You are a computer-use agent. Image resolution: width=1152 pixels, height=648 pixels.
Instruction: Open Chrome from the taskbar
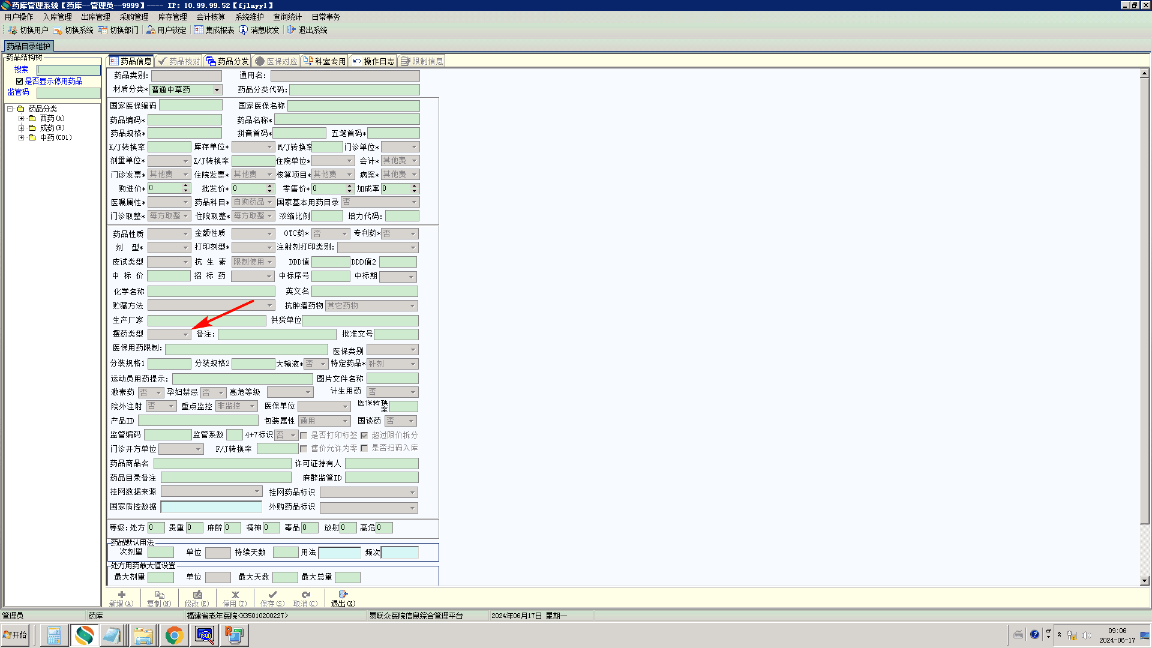[174, 635]
